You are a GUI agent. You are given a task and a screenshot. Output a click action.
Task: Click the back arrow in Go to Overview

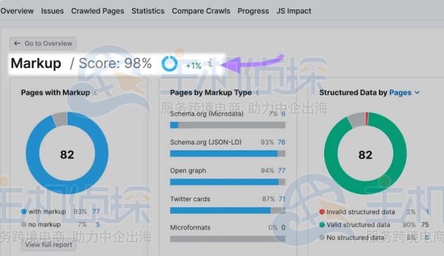click(x=17, y=44)
